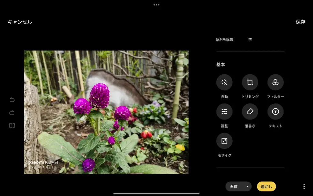Click the undo arrow icon
The width and height of the screenshot is (313, 196).
tap(12, 100)
